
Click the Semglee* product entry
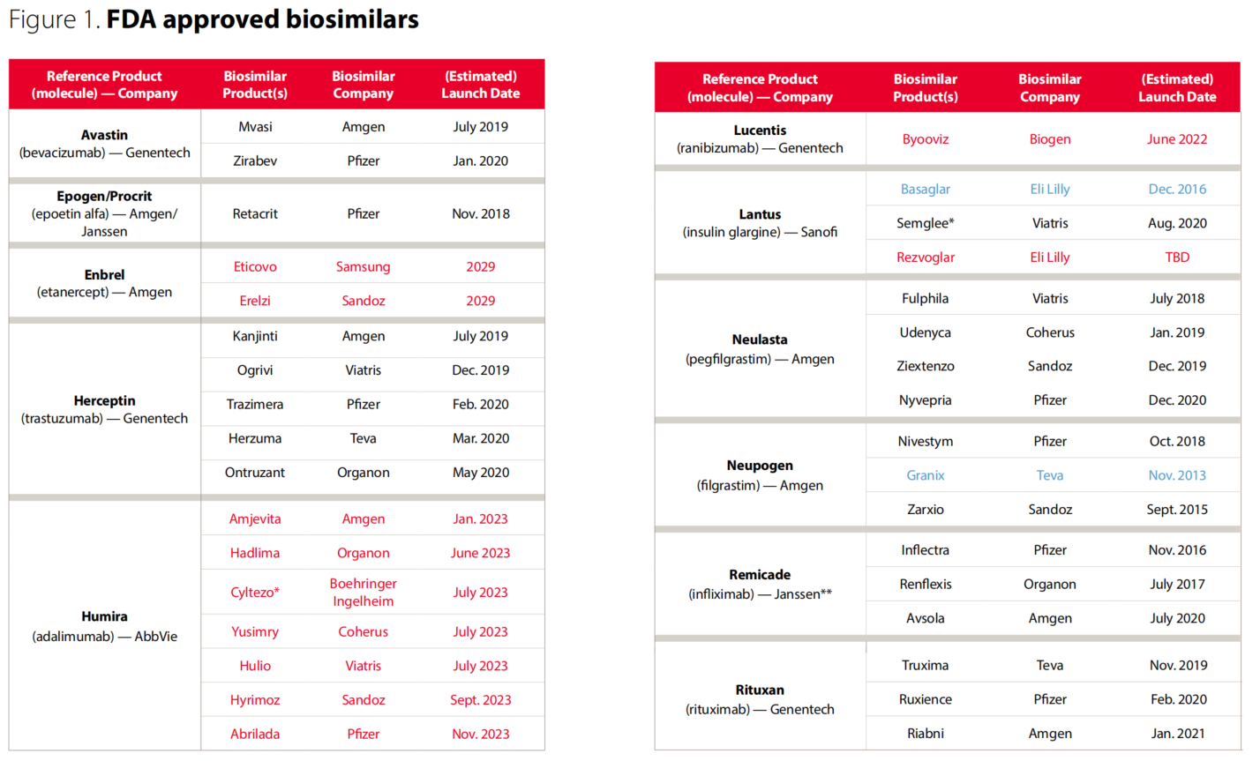point(925,223)
